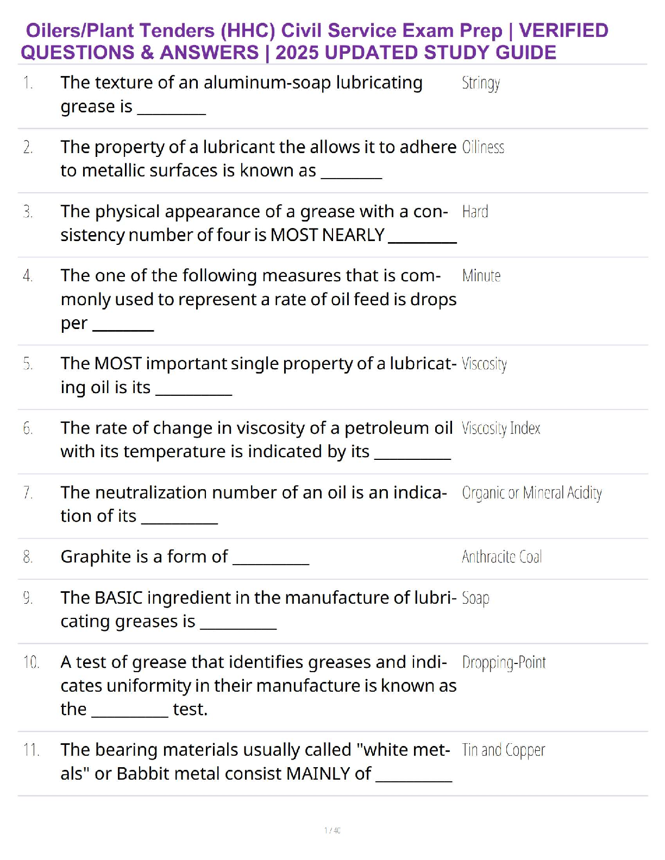This screenshot has width=665, height=860.
Task: Click the question about adhering to metallic surfaces
Action: tap(258, 159)
